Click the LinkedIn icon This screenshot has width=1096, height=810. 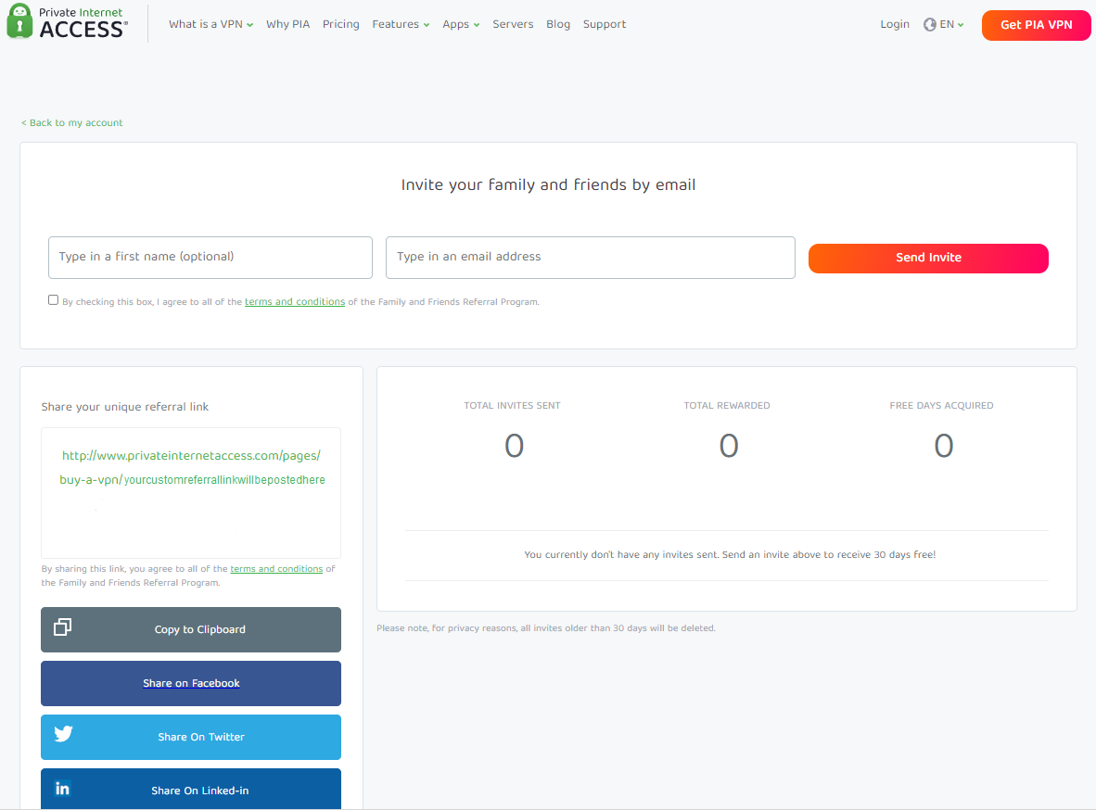[x=63, y=789]
